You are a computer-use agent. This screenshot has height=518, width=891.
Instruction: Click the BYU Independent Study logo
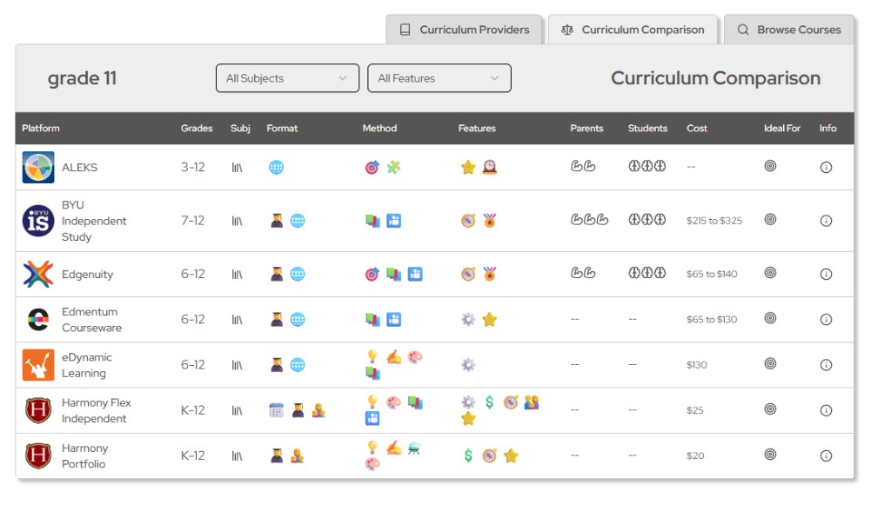click(x=38, y=221)
